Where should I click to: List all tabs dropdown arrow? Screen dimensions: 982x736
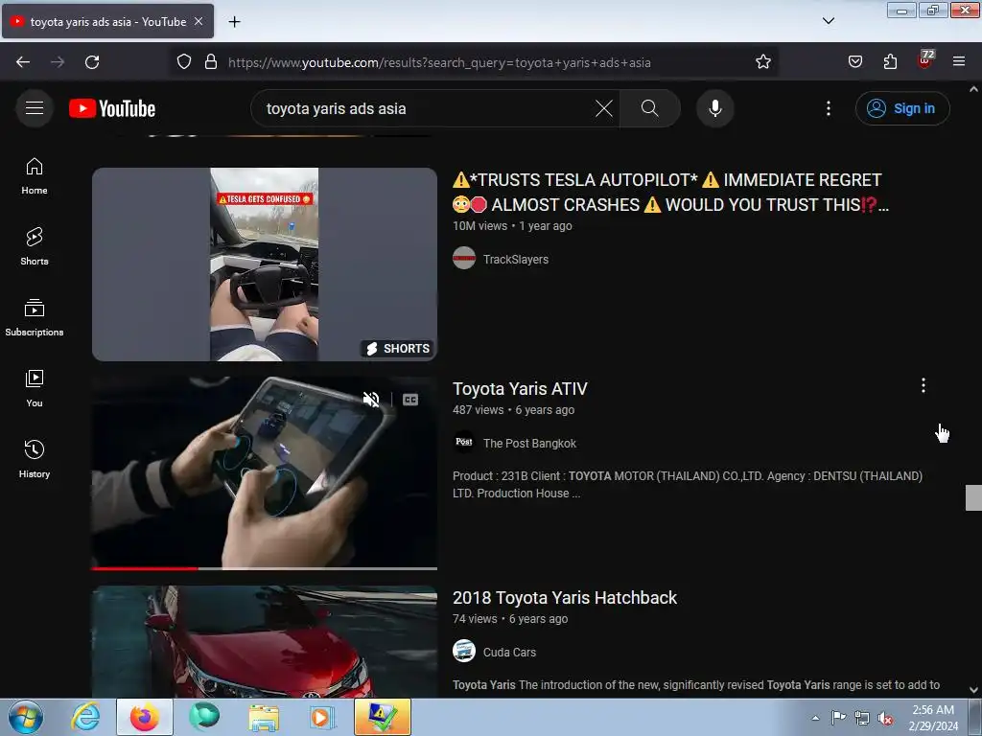(828, 21)
